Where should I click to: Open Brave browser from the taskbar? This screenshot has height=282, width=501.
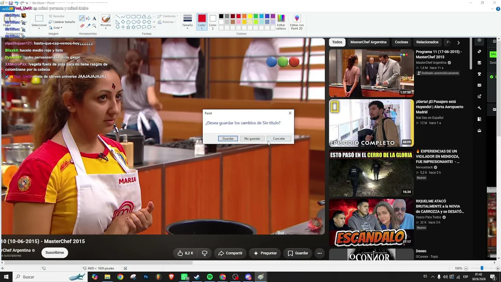[171, 277]
